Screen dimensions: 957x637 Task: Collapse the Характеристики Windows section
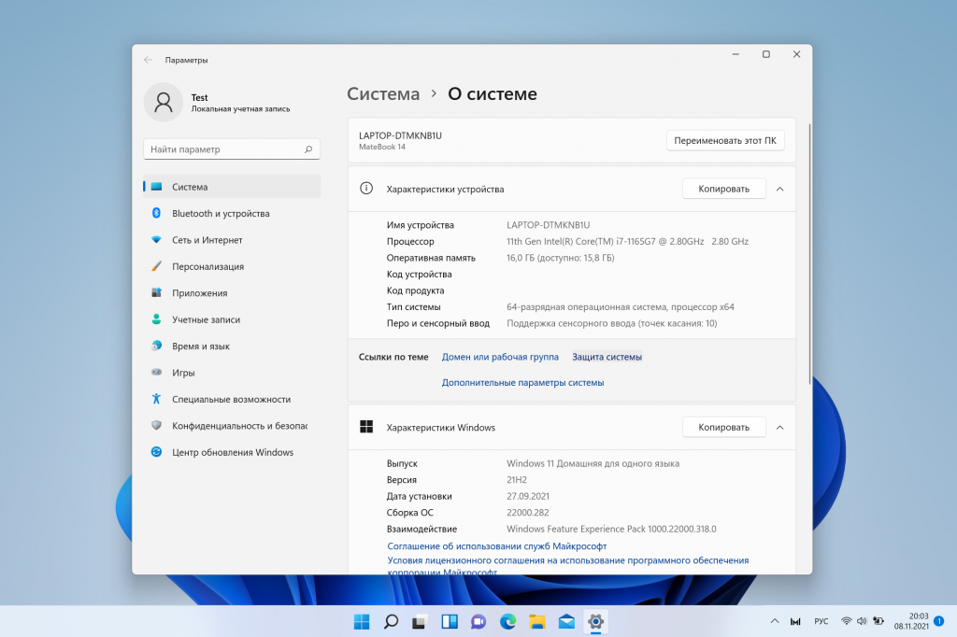(779, 427)
